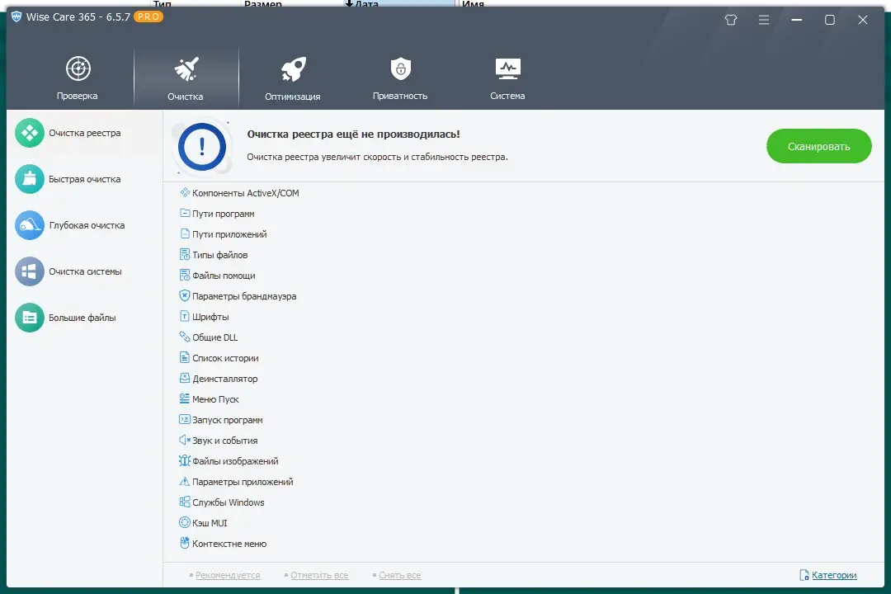Click the Службы Windows label

coord(229,502)
